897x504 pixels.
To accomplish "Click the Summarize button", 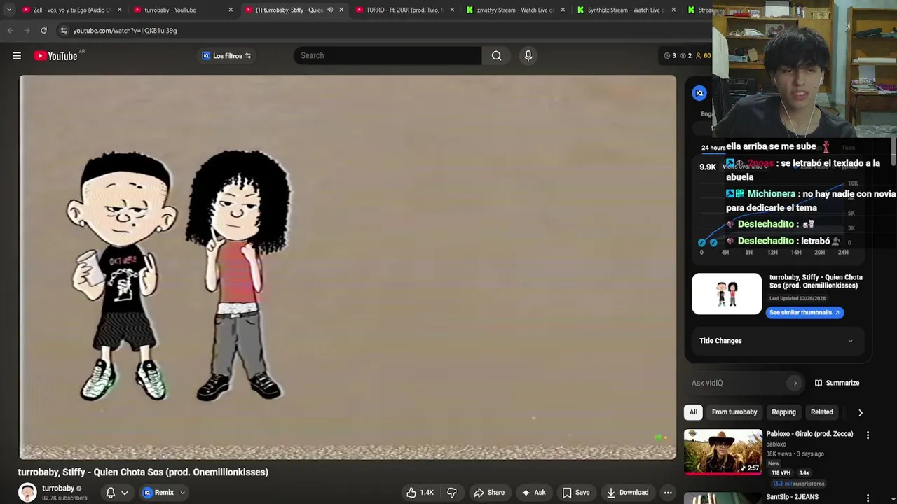I will tap(837, 383).
